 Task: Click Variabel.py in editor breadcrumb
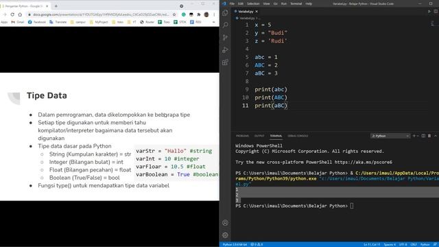(247, 19)
